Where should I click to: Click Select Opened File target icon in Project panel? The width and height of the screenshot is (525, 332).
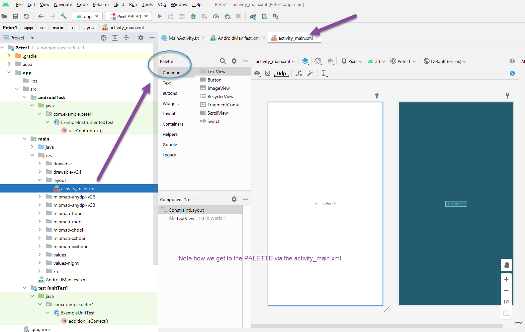point(104,38)
